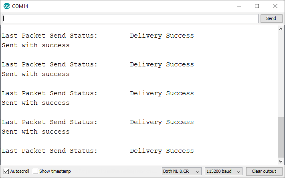The width and height of the screenshot is (285, 178).
Task: Click the bottom "Last Packet Send Status" line
Action: click(x=50, y=151)
